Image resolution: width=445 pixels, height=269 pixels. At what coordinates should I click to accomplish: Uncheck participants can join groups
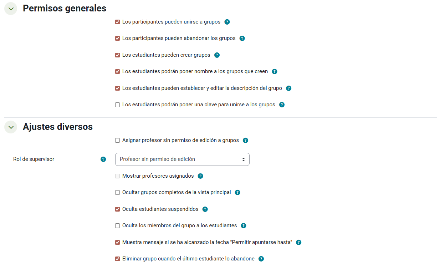(117, 22)
